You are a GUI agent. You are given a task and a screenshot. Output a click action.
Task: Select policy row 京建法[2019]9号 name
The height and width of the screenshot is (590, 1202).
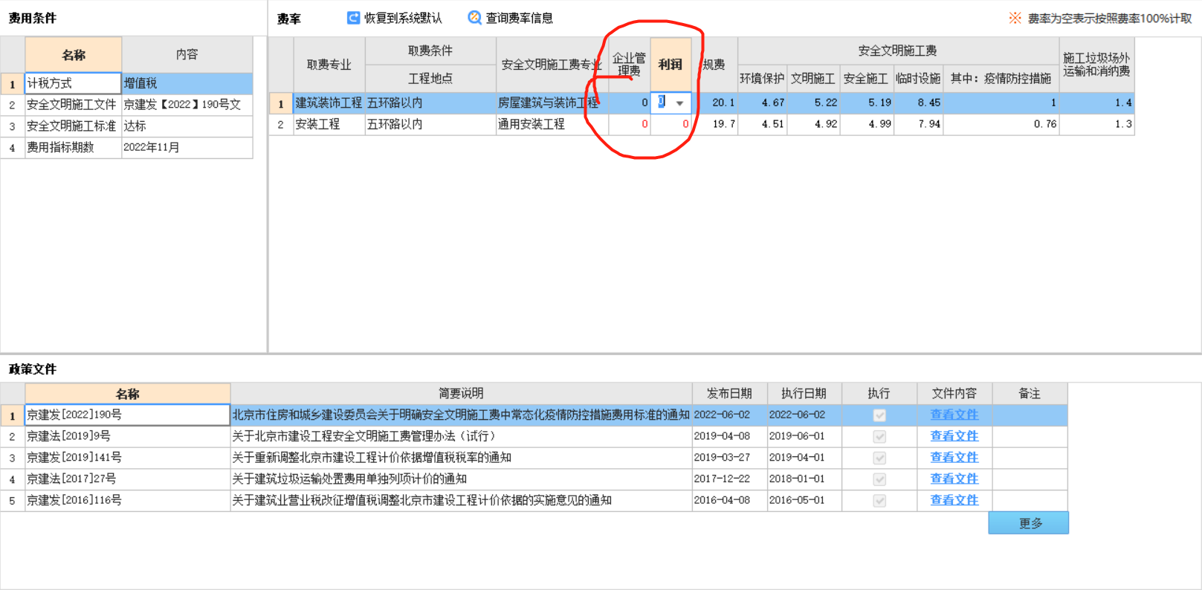click(127, 436)
